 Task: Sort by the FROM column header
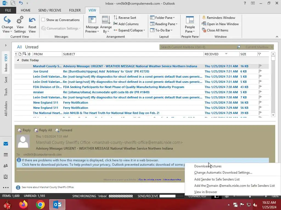tap(47, 54)
